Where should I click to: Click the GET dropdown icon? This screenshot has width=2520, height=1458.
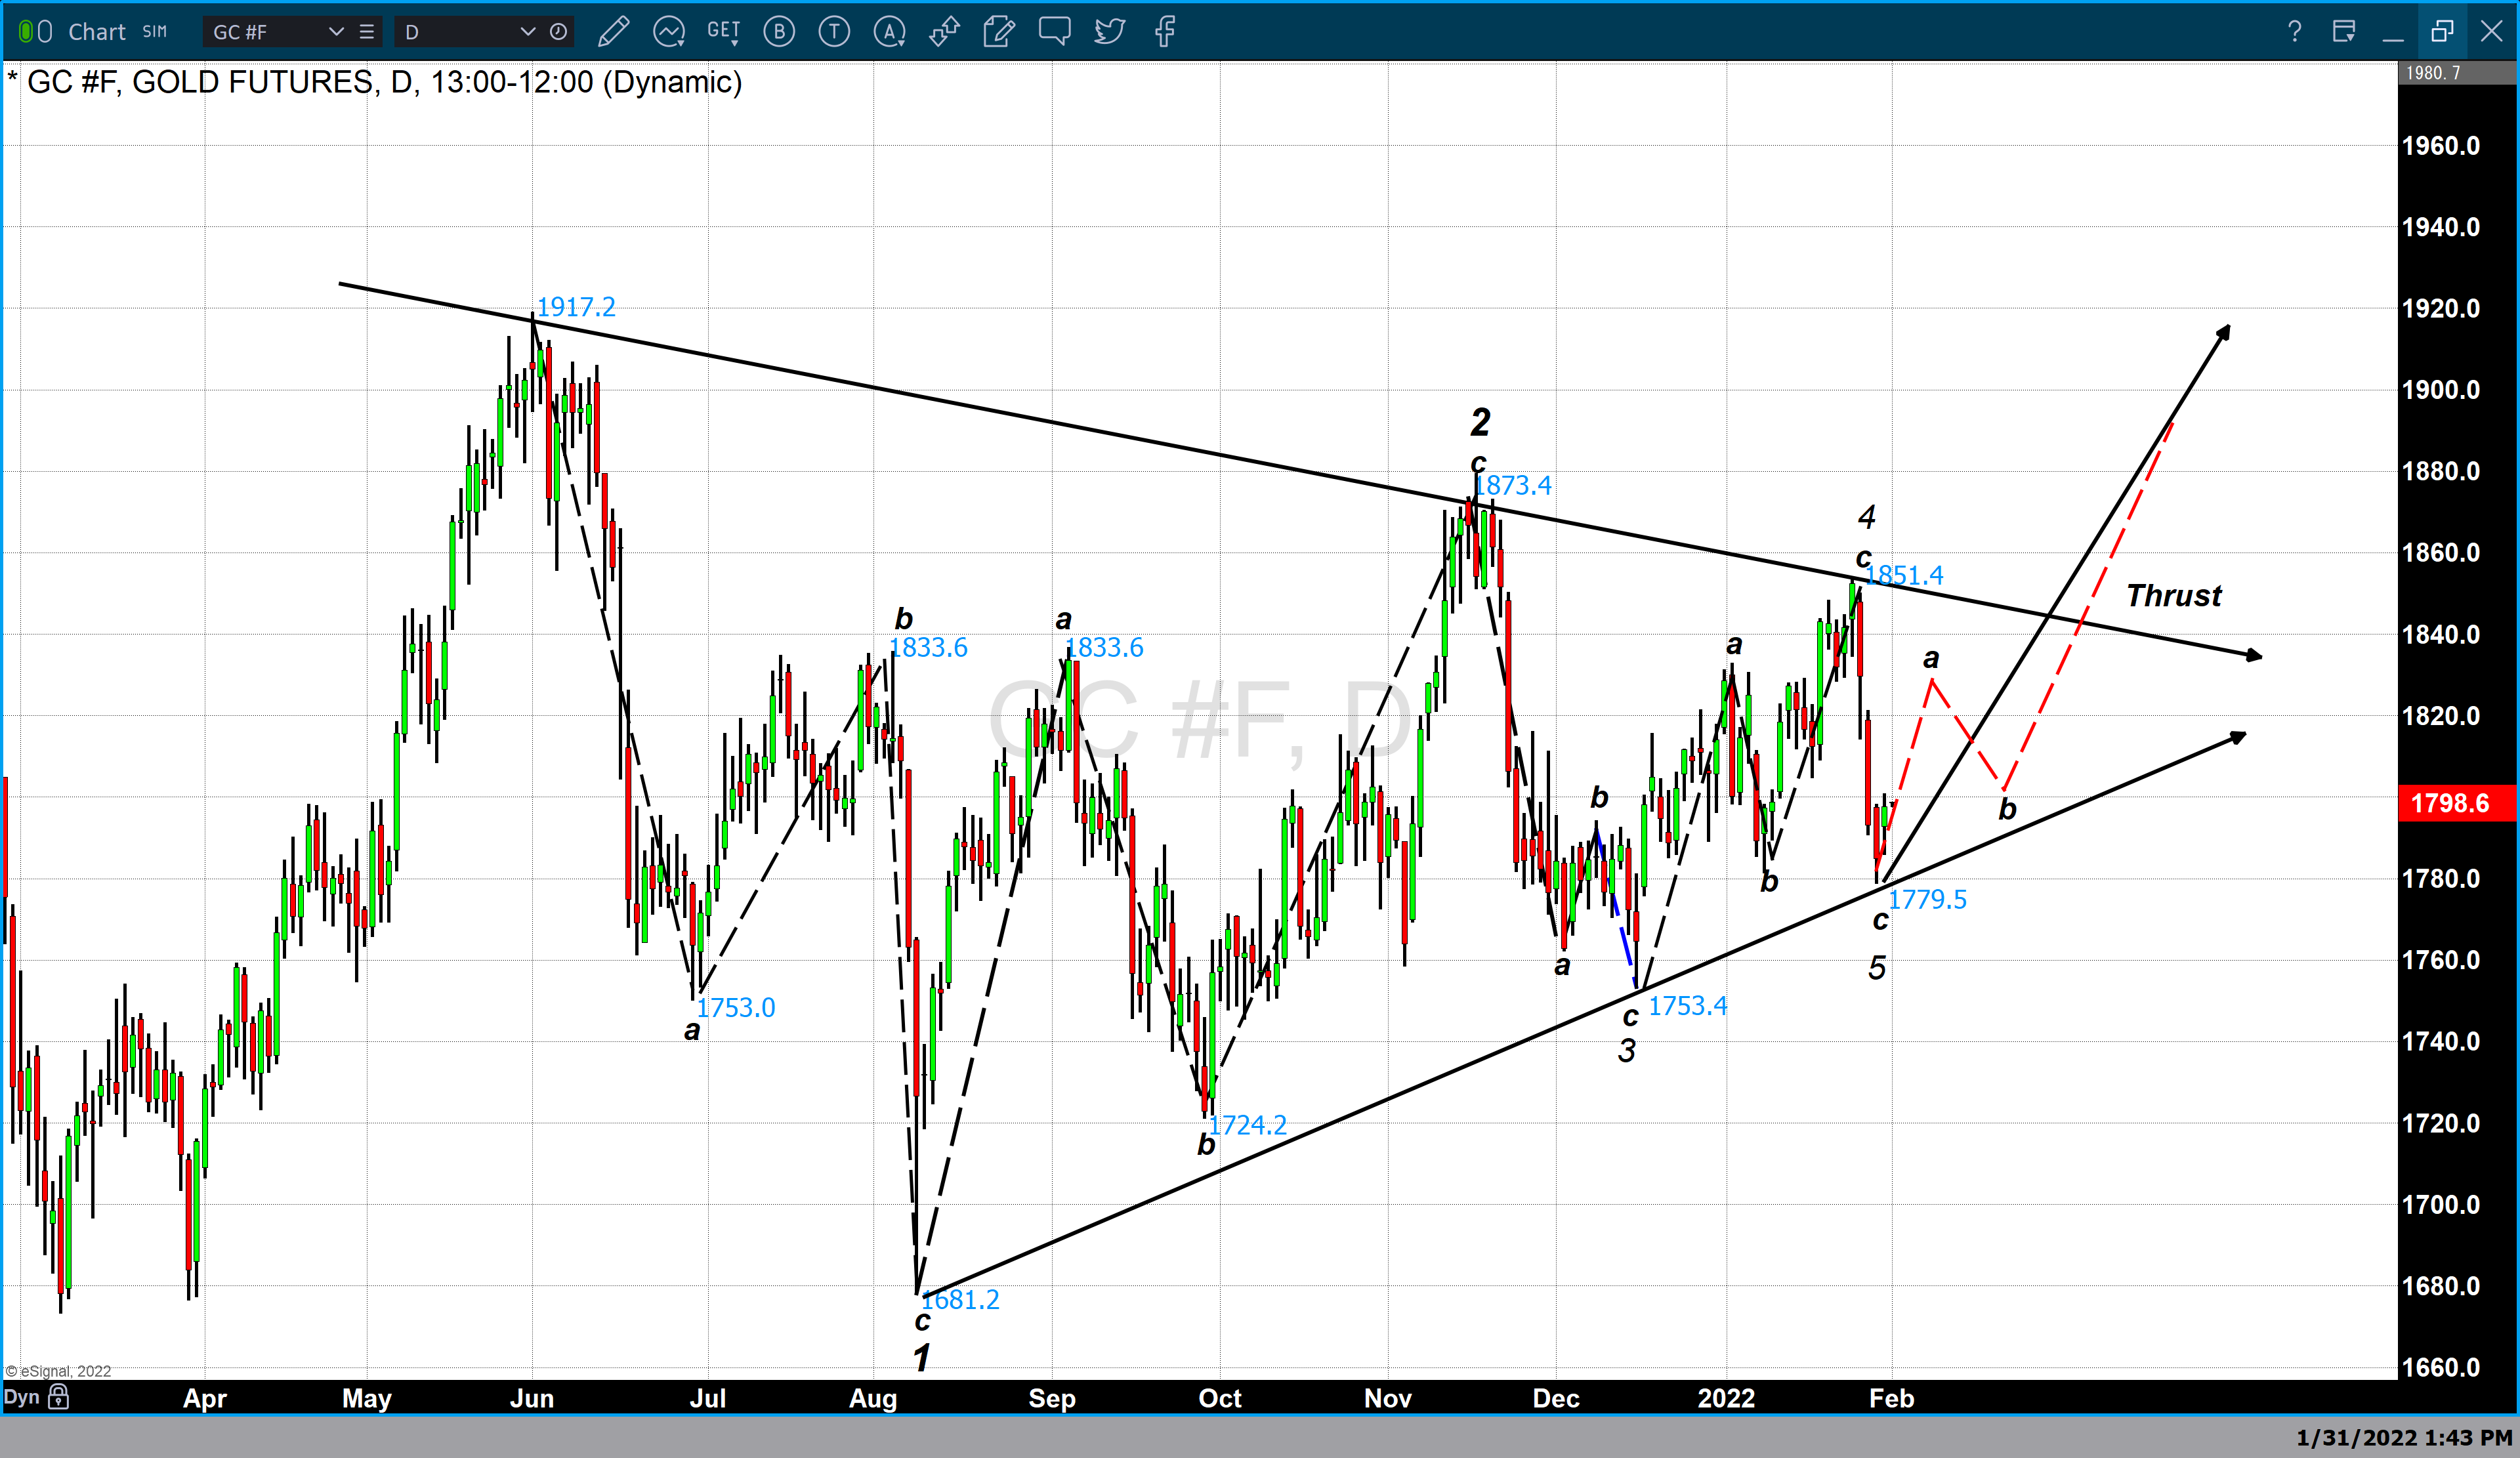(x=723, y=32)
